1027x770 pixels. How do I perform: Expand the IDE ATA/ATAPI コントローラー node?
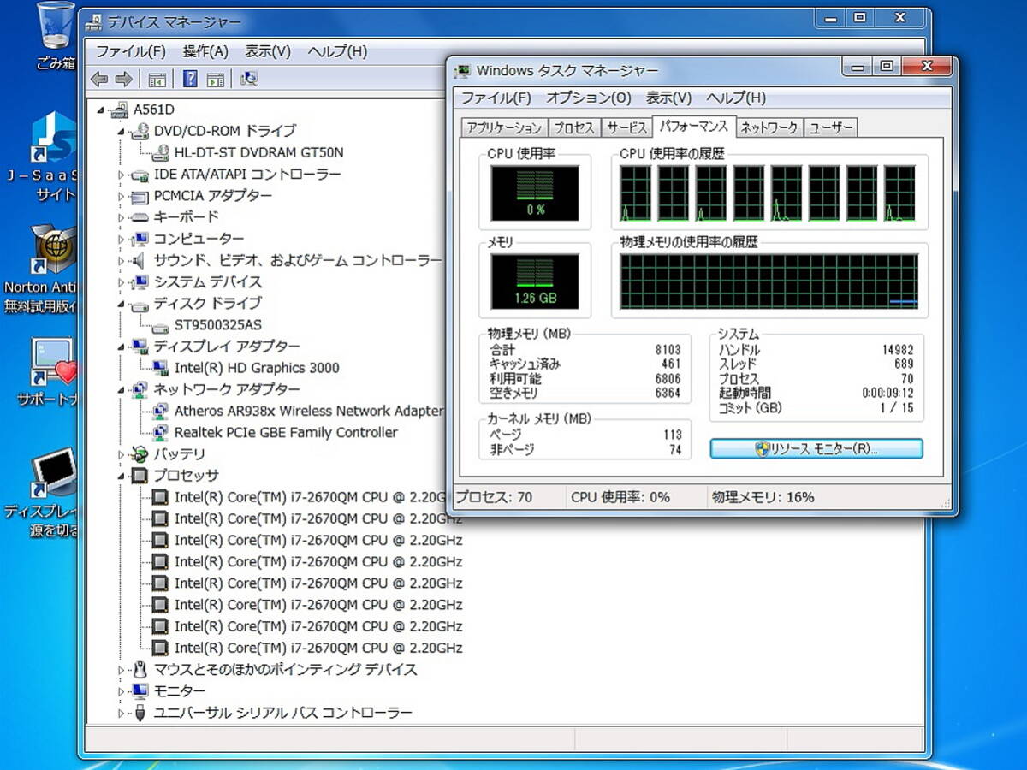pos(122,175)
